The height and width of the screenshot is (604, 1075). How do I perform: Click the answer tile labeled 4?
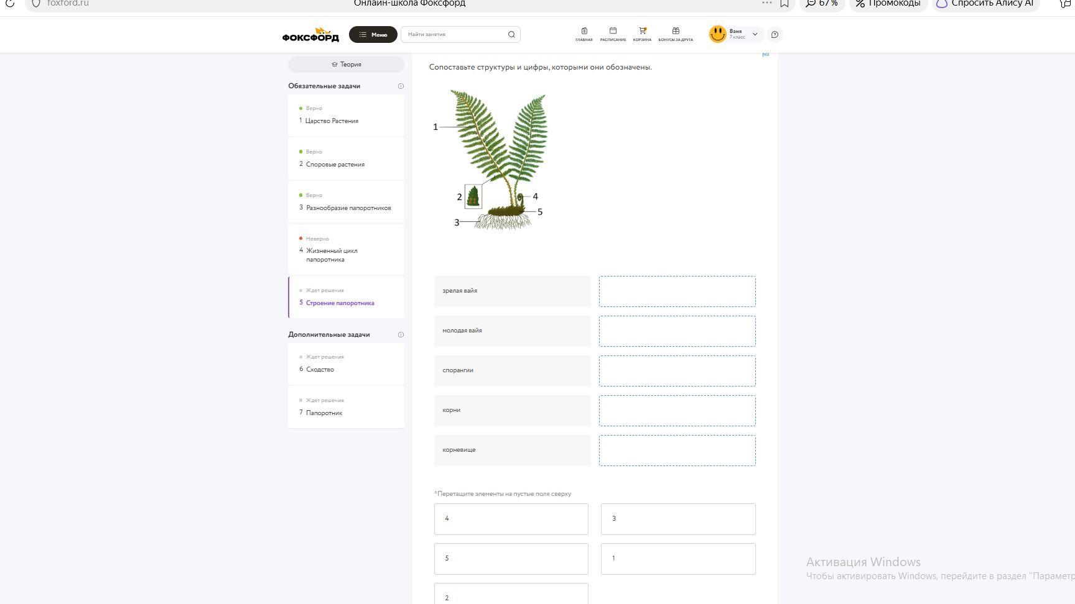tap(511, 519)
